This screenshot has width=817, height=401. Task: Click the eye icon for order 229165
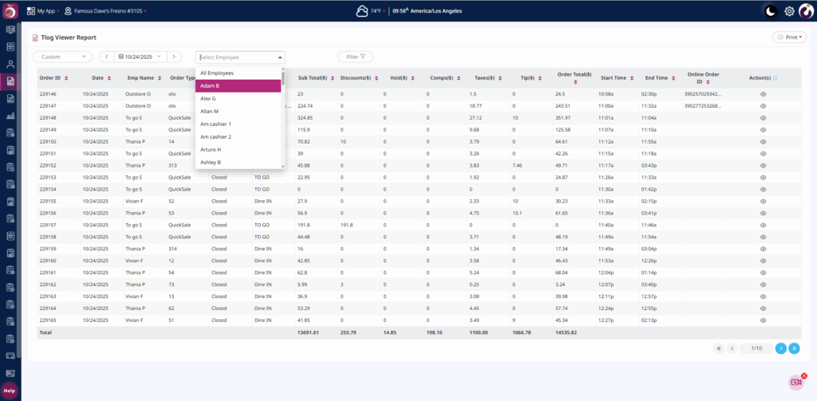tap(763, 320)
